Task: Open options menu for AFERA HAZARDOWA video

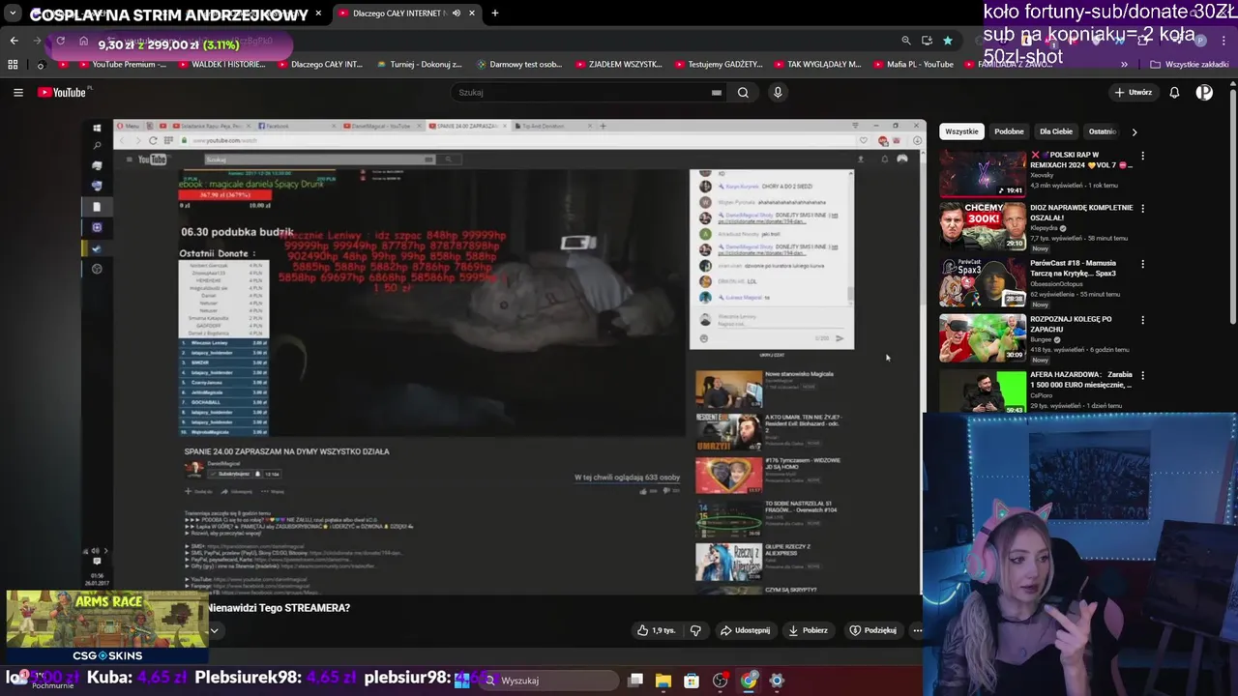Action: (1142, 376)
